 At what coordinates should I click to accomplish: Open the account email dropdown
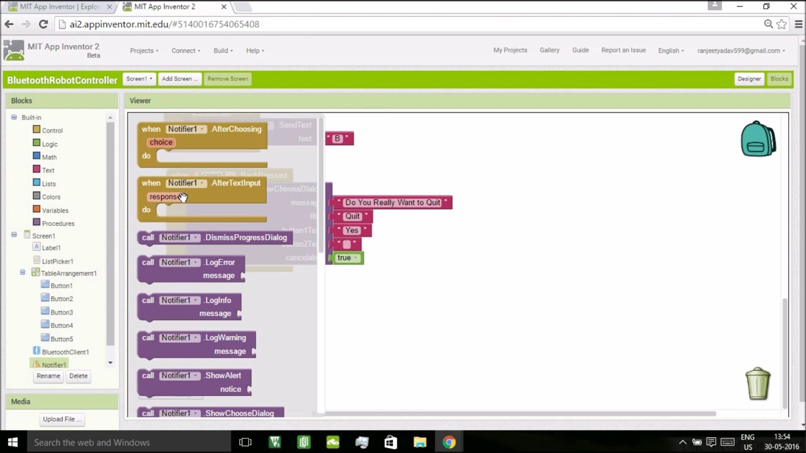pyautogui.click(x=741, y=50)
